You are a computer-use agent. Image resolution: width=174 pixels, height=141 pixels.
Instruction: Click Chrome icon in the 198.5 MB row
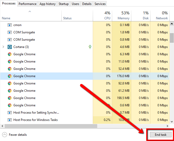click(x=10, y=98)
